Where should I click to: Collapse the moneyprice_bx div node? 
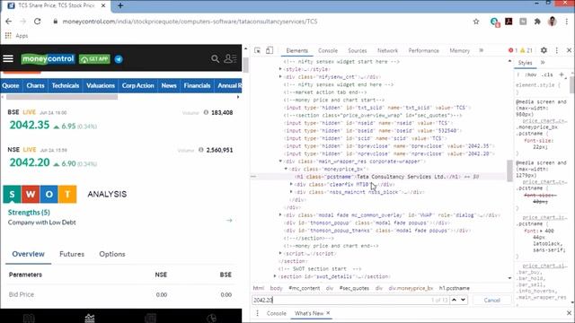point(286,169)
